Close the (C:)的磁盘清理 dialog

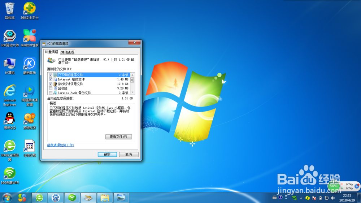click(134, 42)
